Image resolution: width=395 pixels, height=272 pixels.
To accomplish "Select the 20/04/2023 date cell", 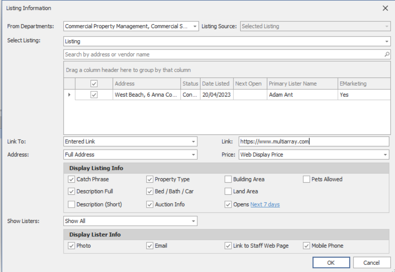I will (x=217, y=95).
